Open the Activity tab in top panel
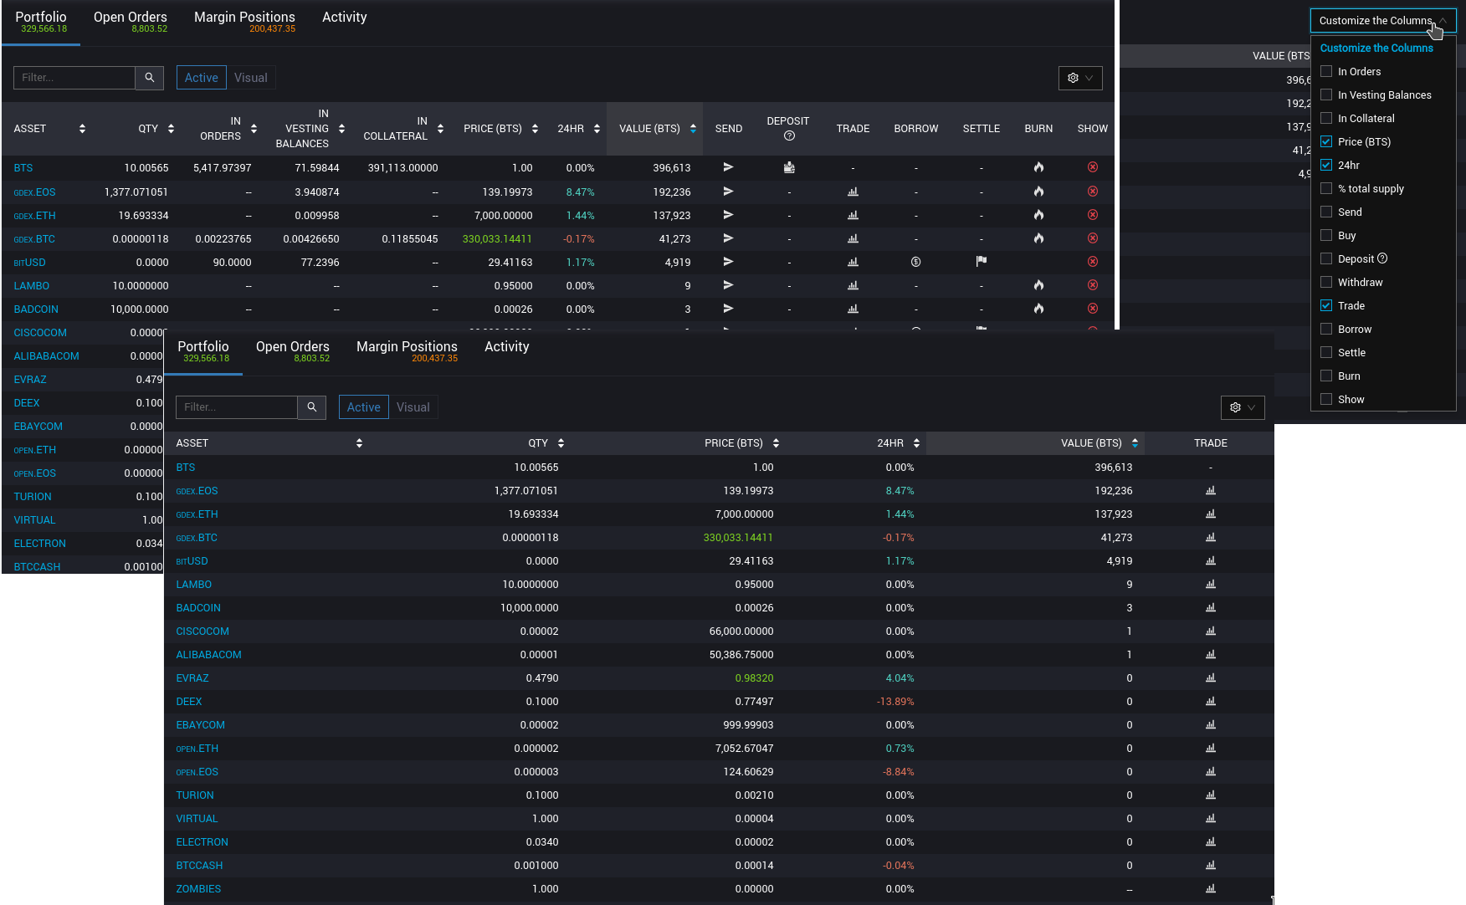The height and width of the screenshot is (905, 1466). 345,18
